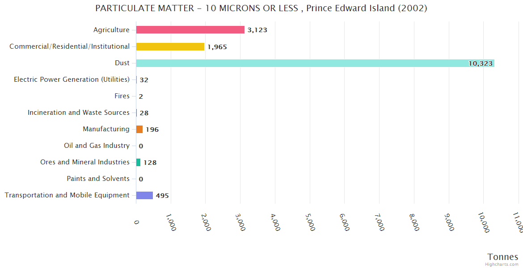Click the green Ores and Mineral Industries bar
Image resolution: width=523 pixels, height=268 pixels.
click(x=138, y=162)
